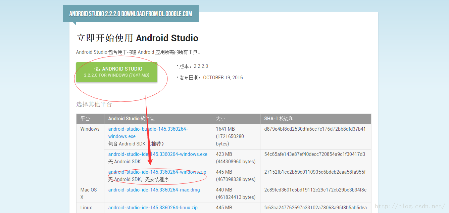Click the text '无 Android SDK，无安装程序'
Viewport: 449px width, 213px height.
pyautogui.click(x=139, y=180)
